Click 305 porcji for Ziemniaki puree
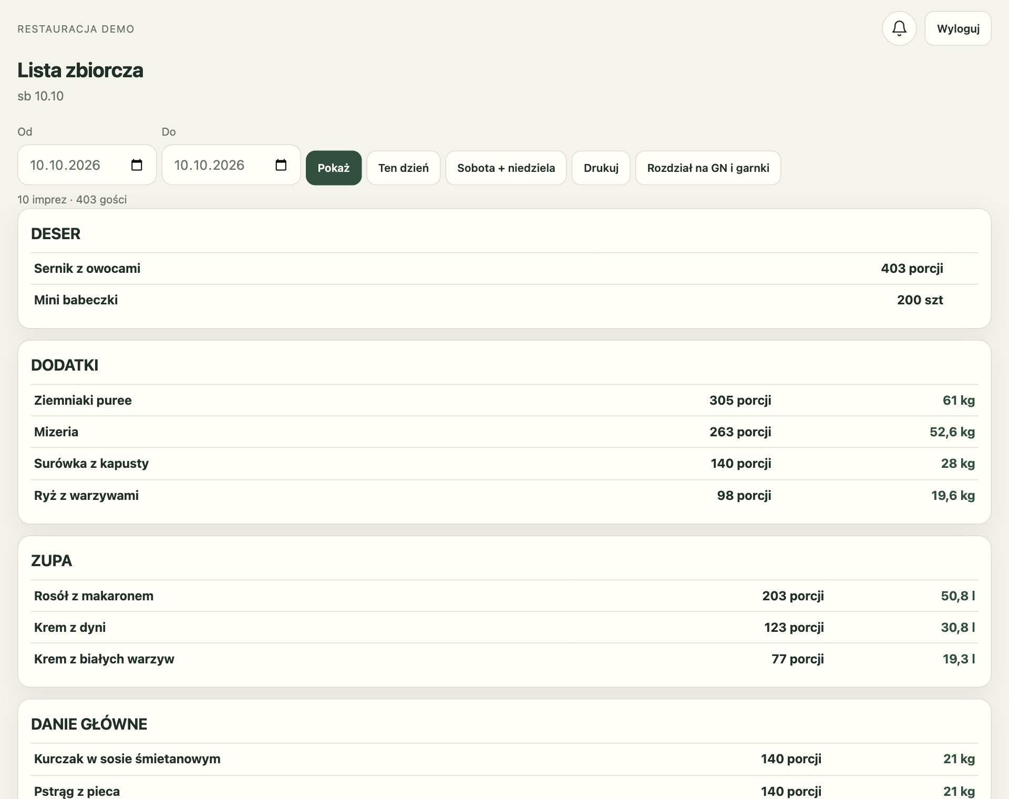Image resolution: width=1009 pixels, height=799 pixels. click(x=740, y=401)
